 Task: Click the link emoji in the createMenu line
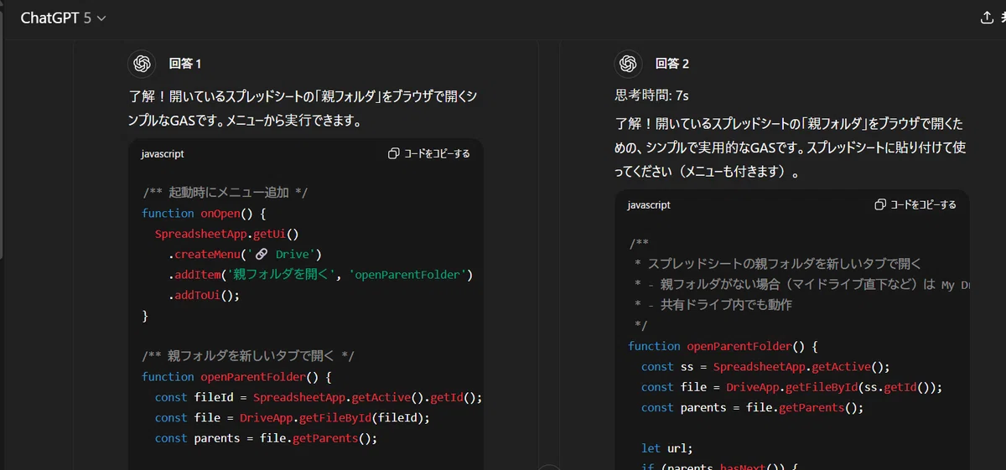[x=261, y=254]
